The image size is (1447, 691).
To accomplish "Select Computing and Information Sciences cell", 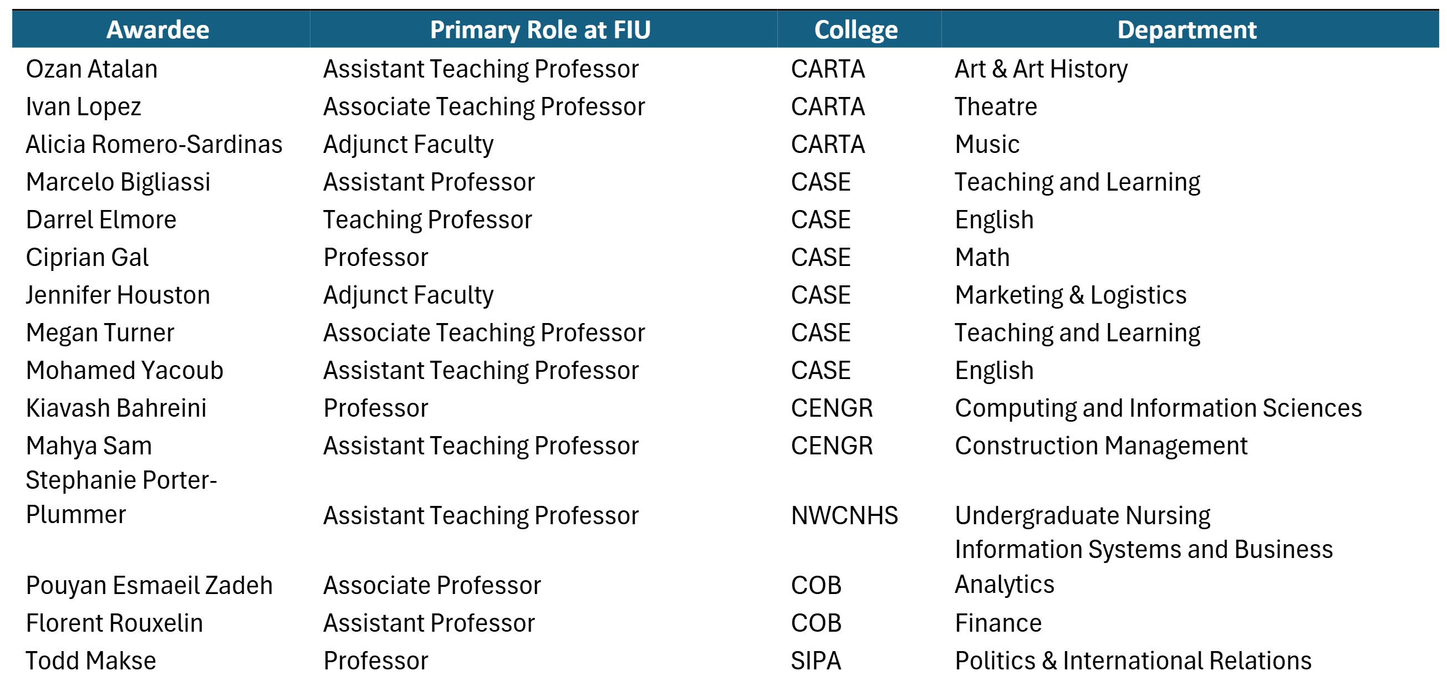I will coord(1158,408).
